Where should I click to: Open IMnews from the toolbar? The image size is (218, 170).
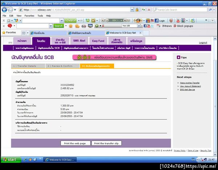click(x=164, y=26)
